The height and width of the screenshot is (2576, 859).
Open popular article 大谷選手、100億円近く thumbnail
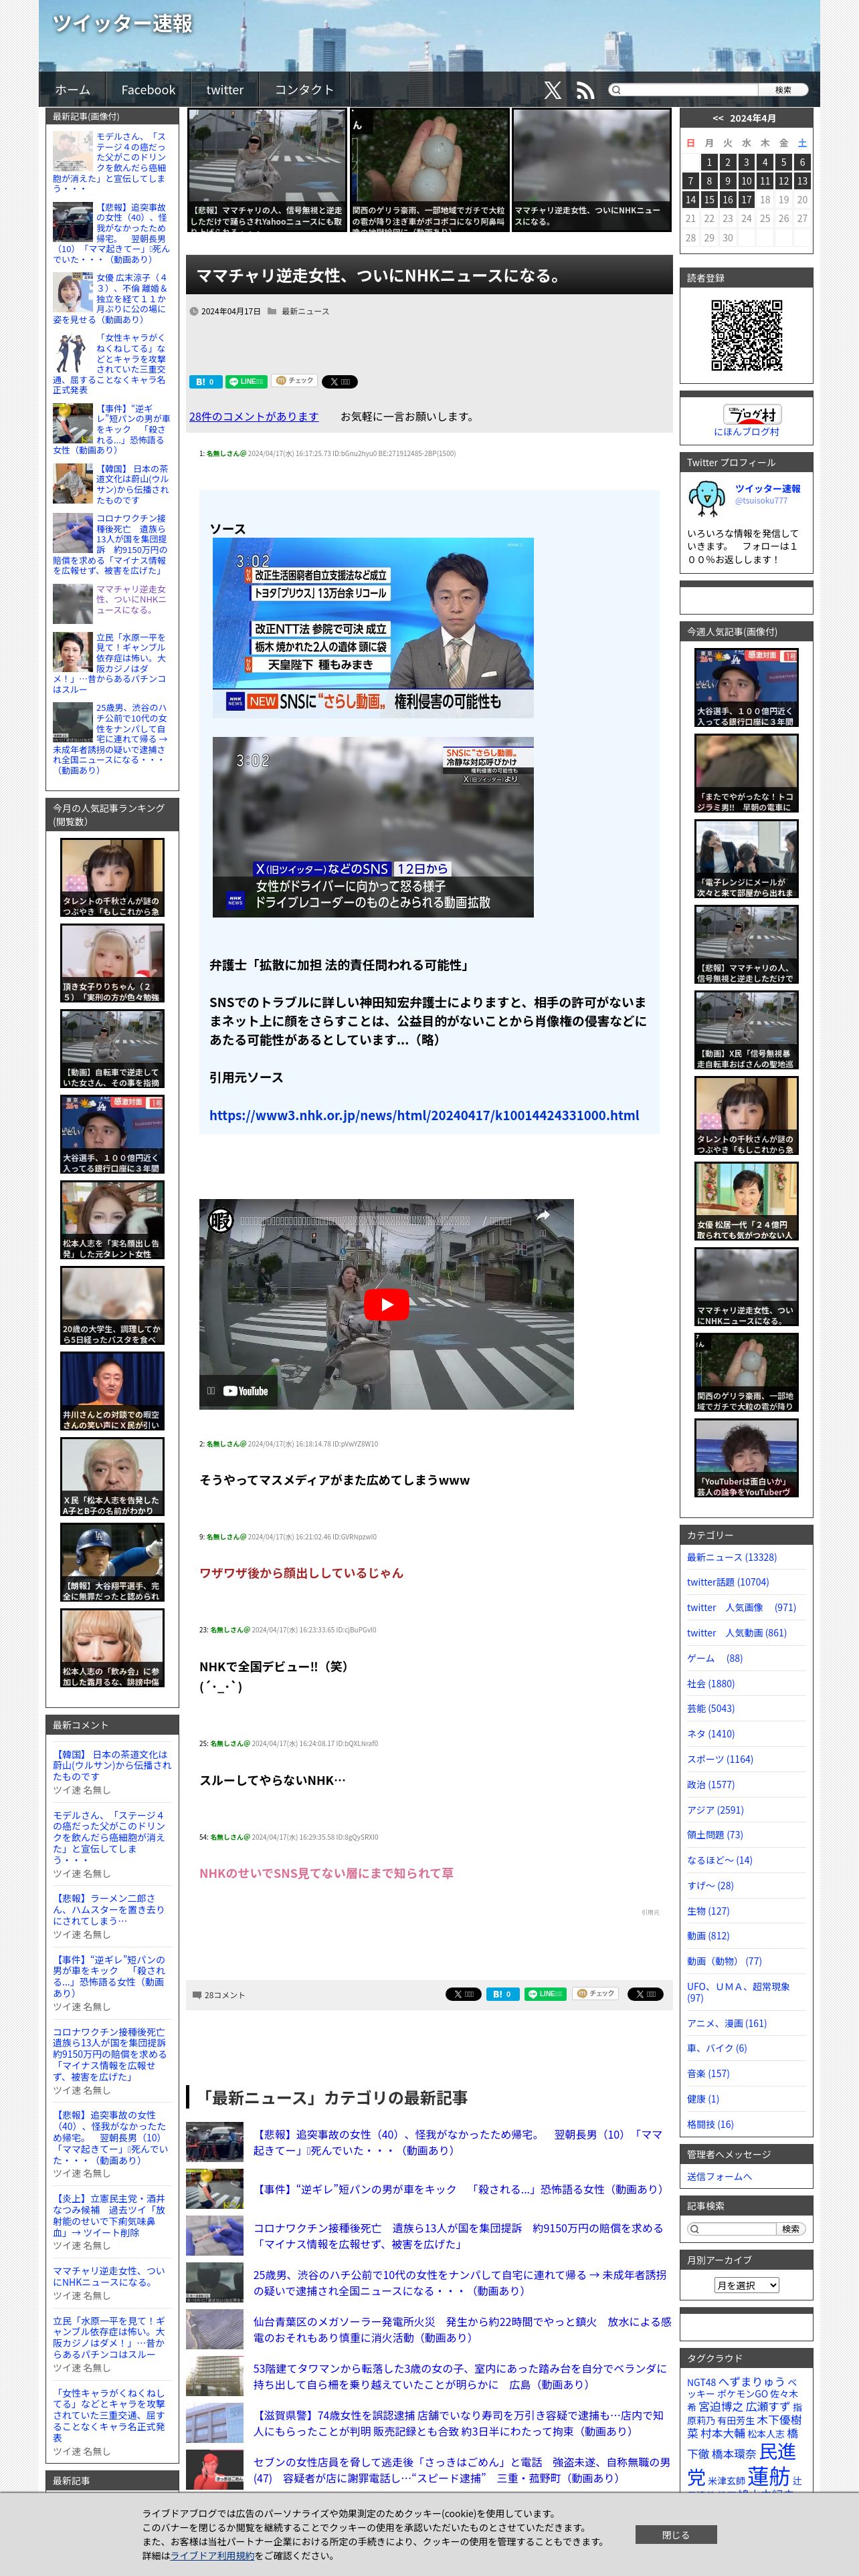tap(746, 688)
